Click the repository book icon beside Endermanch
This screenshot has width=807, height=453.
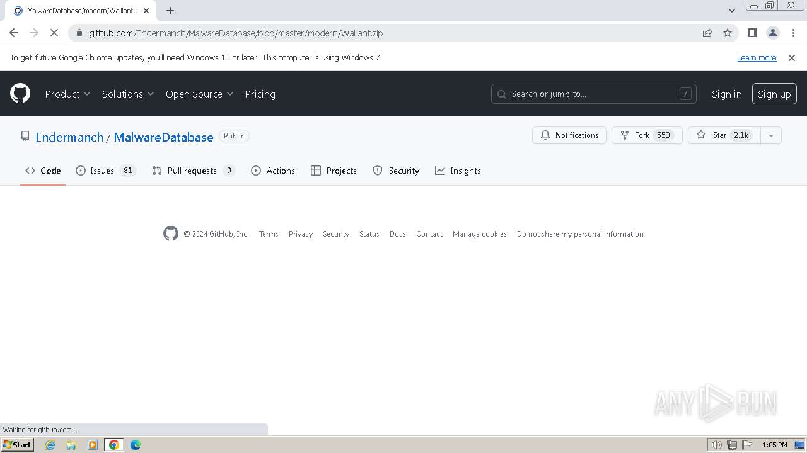click(x=25, y=136)
